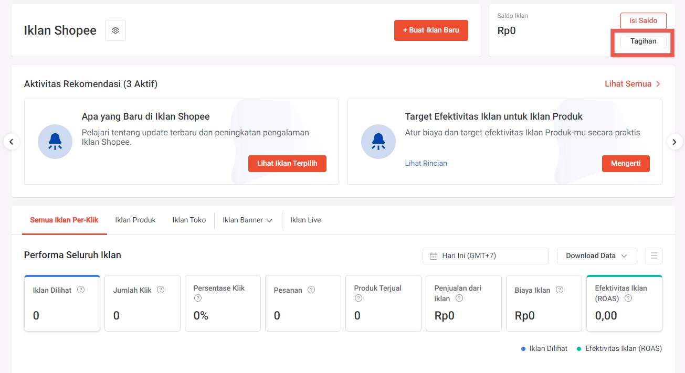Select the Pesanan metric card
The width and height of the screenshot is (685, 373).
tap(303, 303)
